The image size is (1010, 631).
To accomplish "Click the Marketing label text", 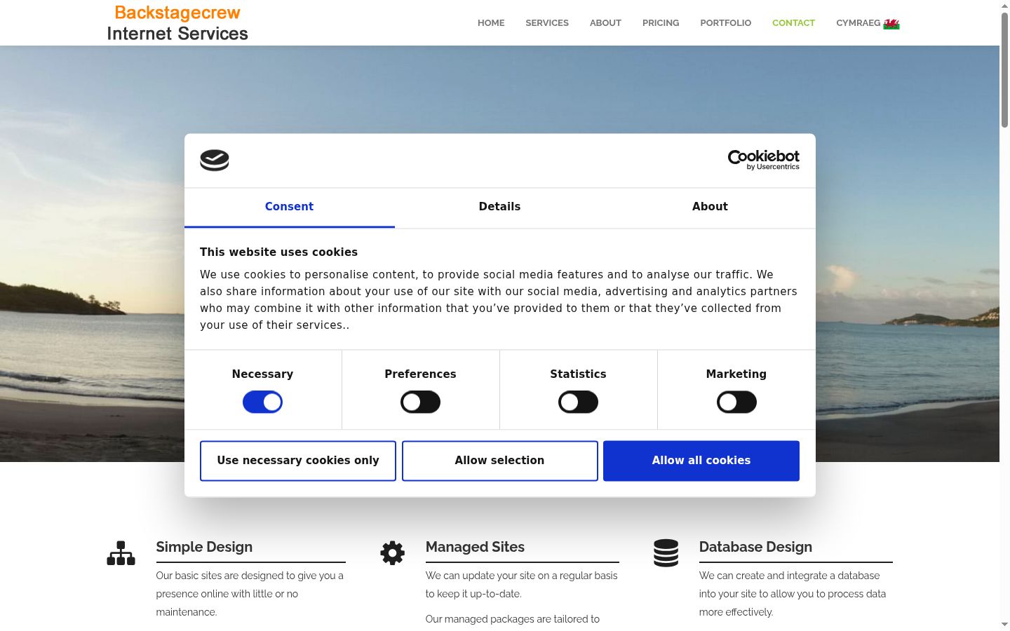I will pyautogui.click(x=736, y=374).
